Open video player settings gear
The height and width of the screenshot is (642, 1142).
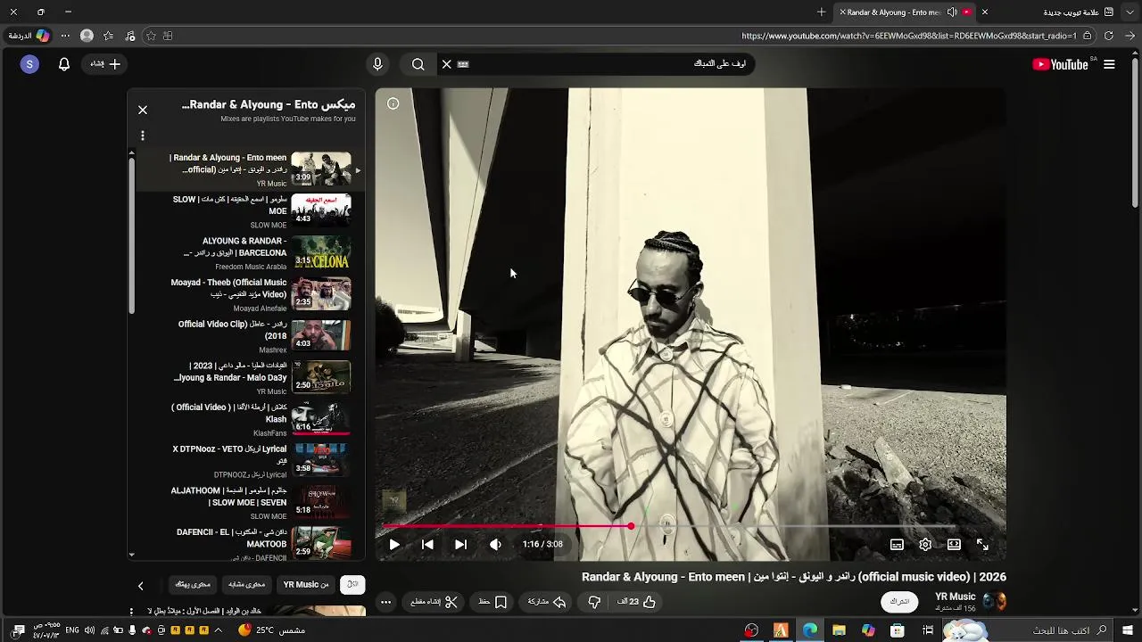(x=925, y=545)
